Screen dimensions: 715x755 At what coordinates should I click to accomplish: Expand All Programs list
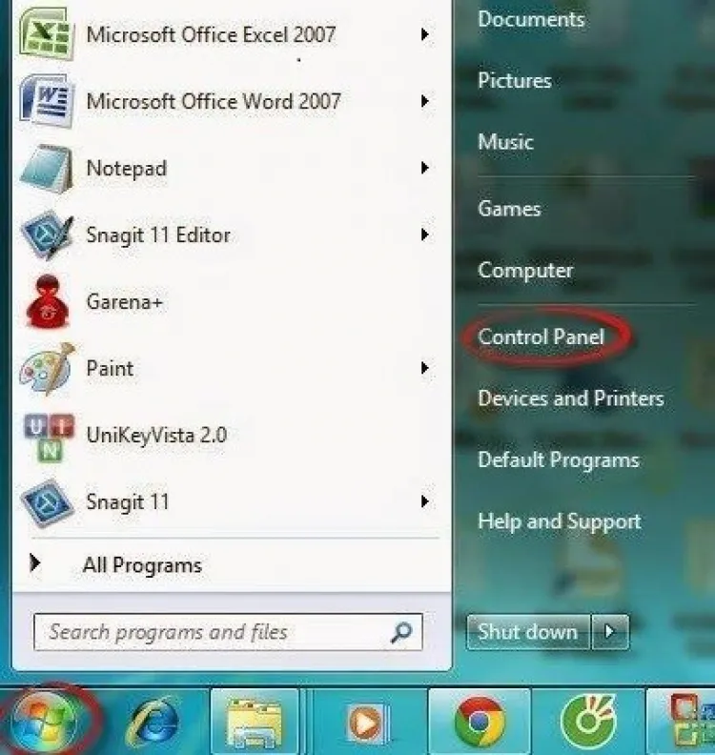click(117, 564)
